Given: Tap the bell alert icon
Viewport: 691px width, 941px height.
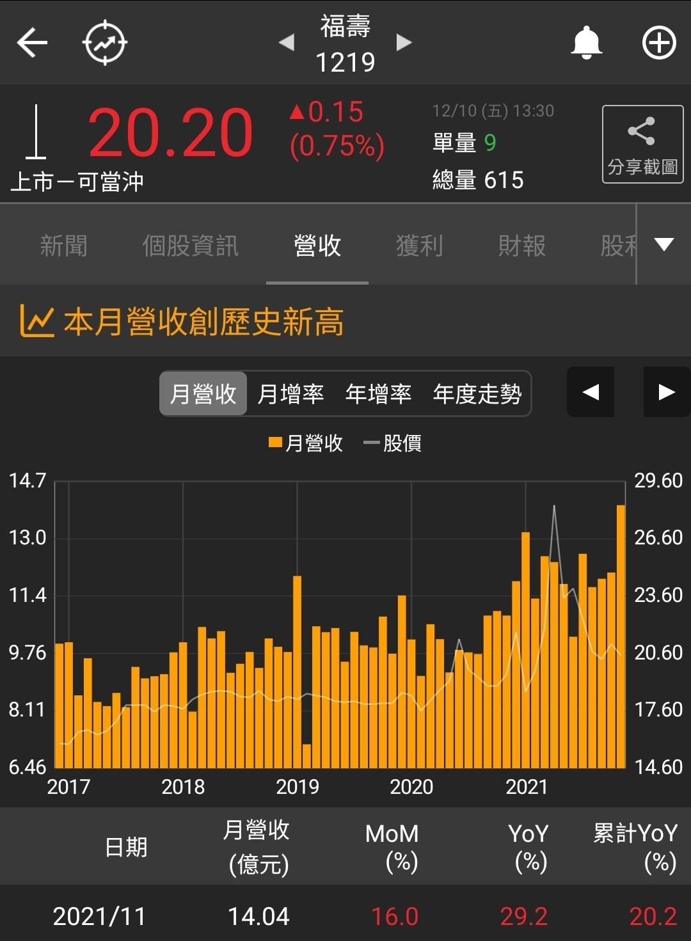Looking at the screenshot, I should pyautogui.click(x=586, y=43).
